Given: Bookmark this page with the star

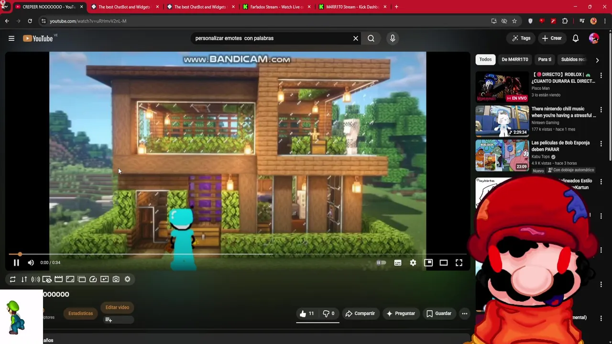Looking at the screenshot, I should tap(514, 21).
